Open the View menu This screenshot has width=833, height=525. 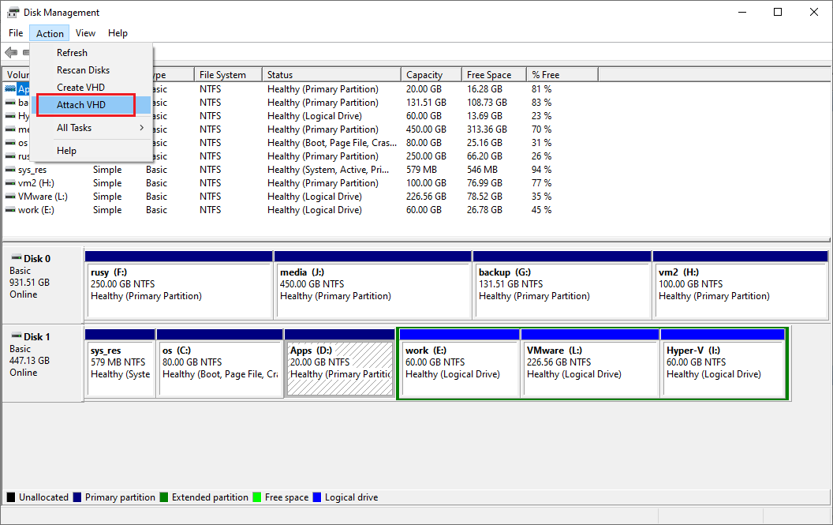click(85, 33)
